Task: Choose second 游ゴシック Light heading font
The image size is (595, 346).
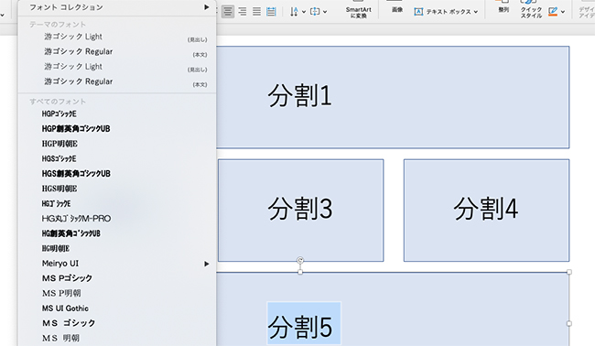Action: point(117,67)
